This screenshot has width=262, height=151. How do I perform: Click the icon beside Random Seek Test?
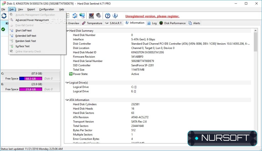[12, 41]
